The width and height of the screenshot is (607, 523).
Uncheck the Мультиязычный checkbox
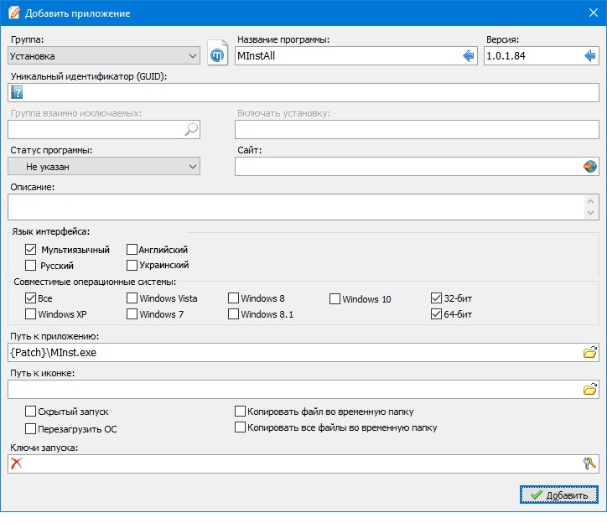point(31,250)
